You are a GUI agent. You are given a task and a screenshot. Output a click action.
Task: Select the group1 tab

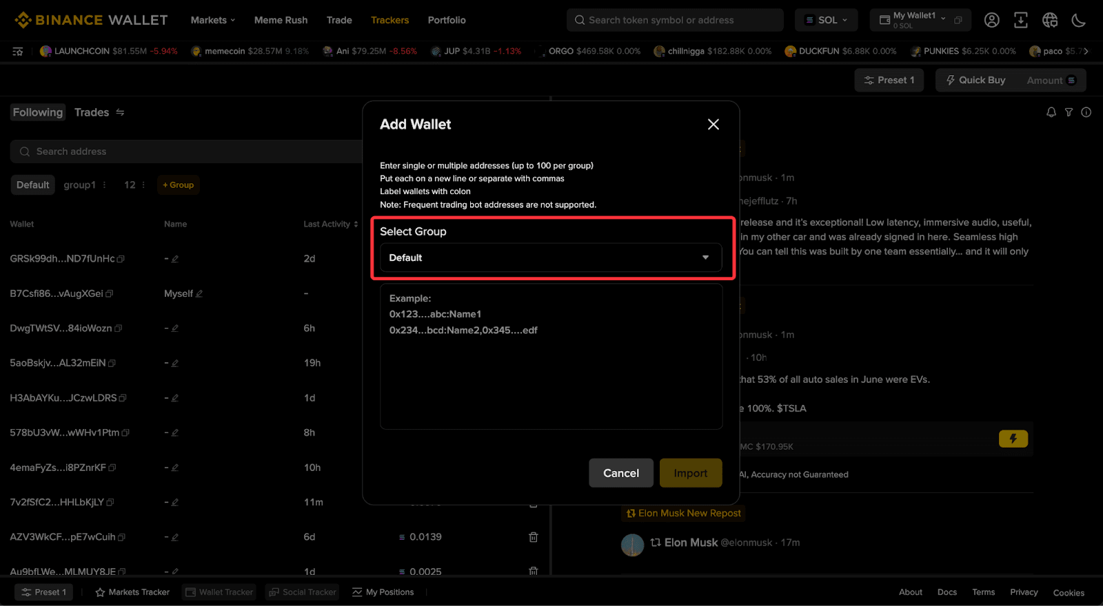pyautogui.click(x=80, y=185)
